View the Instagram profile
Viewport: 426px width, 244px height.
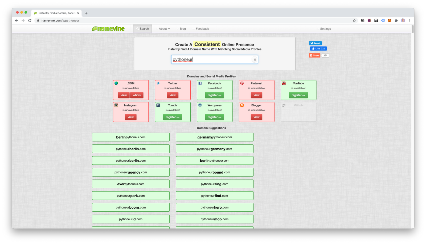coord(131,117)
